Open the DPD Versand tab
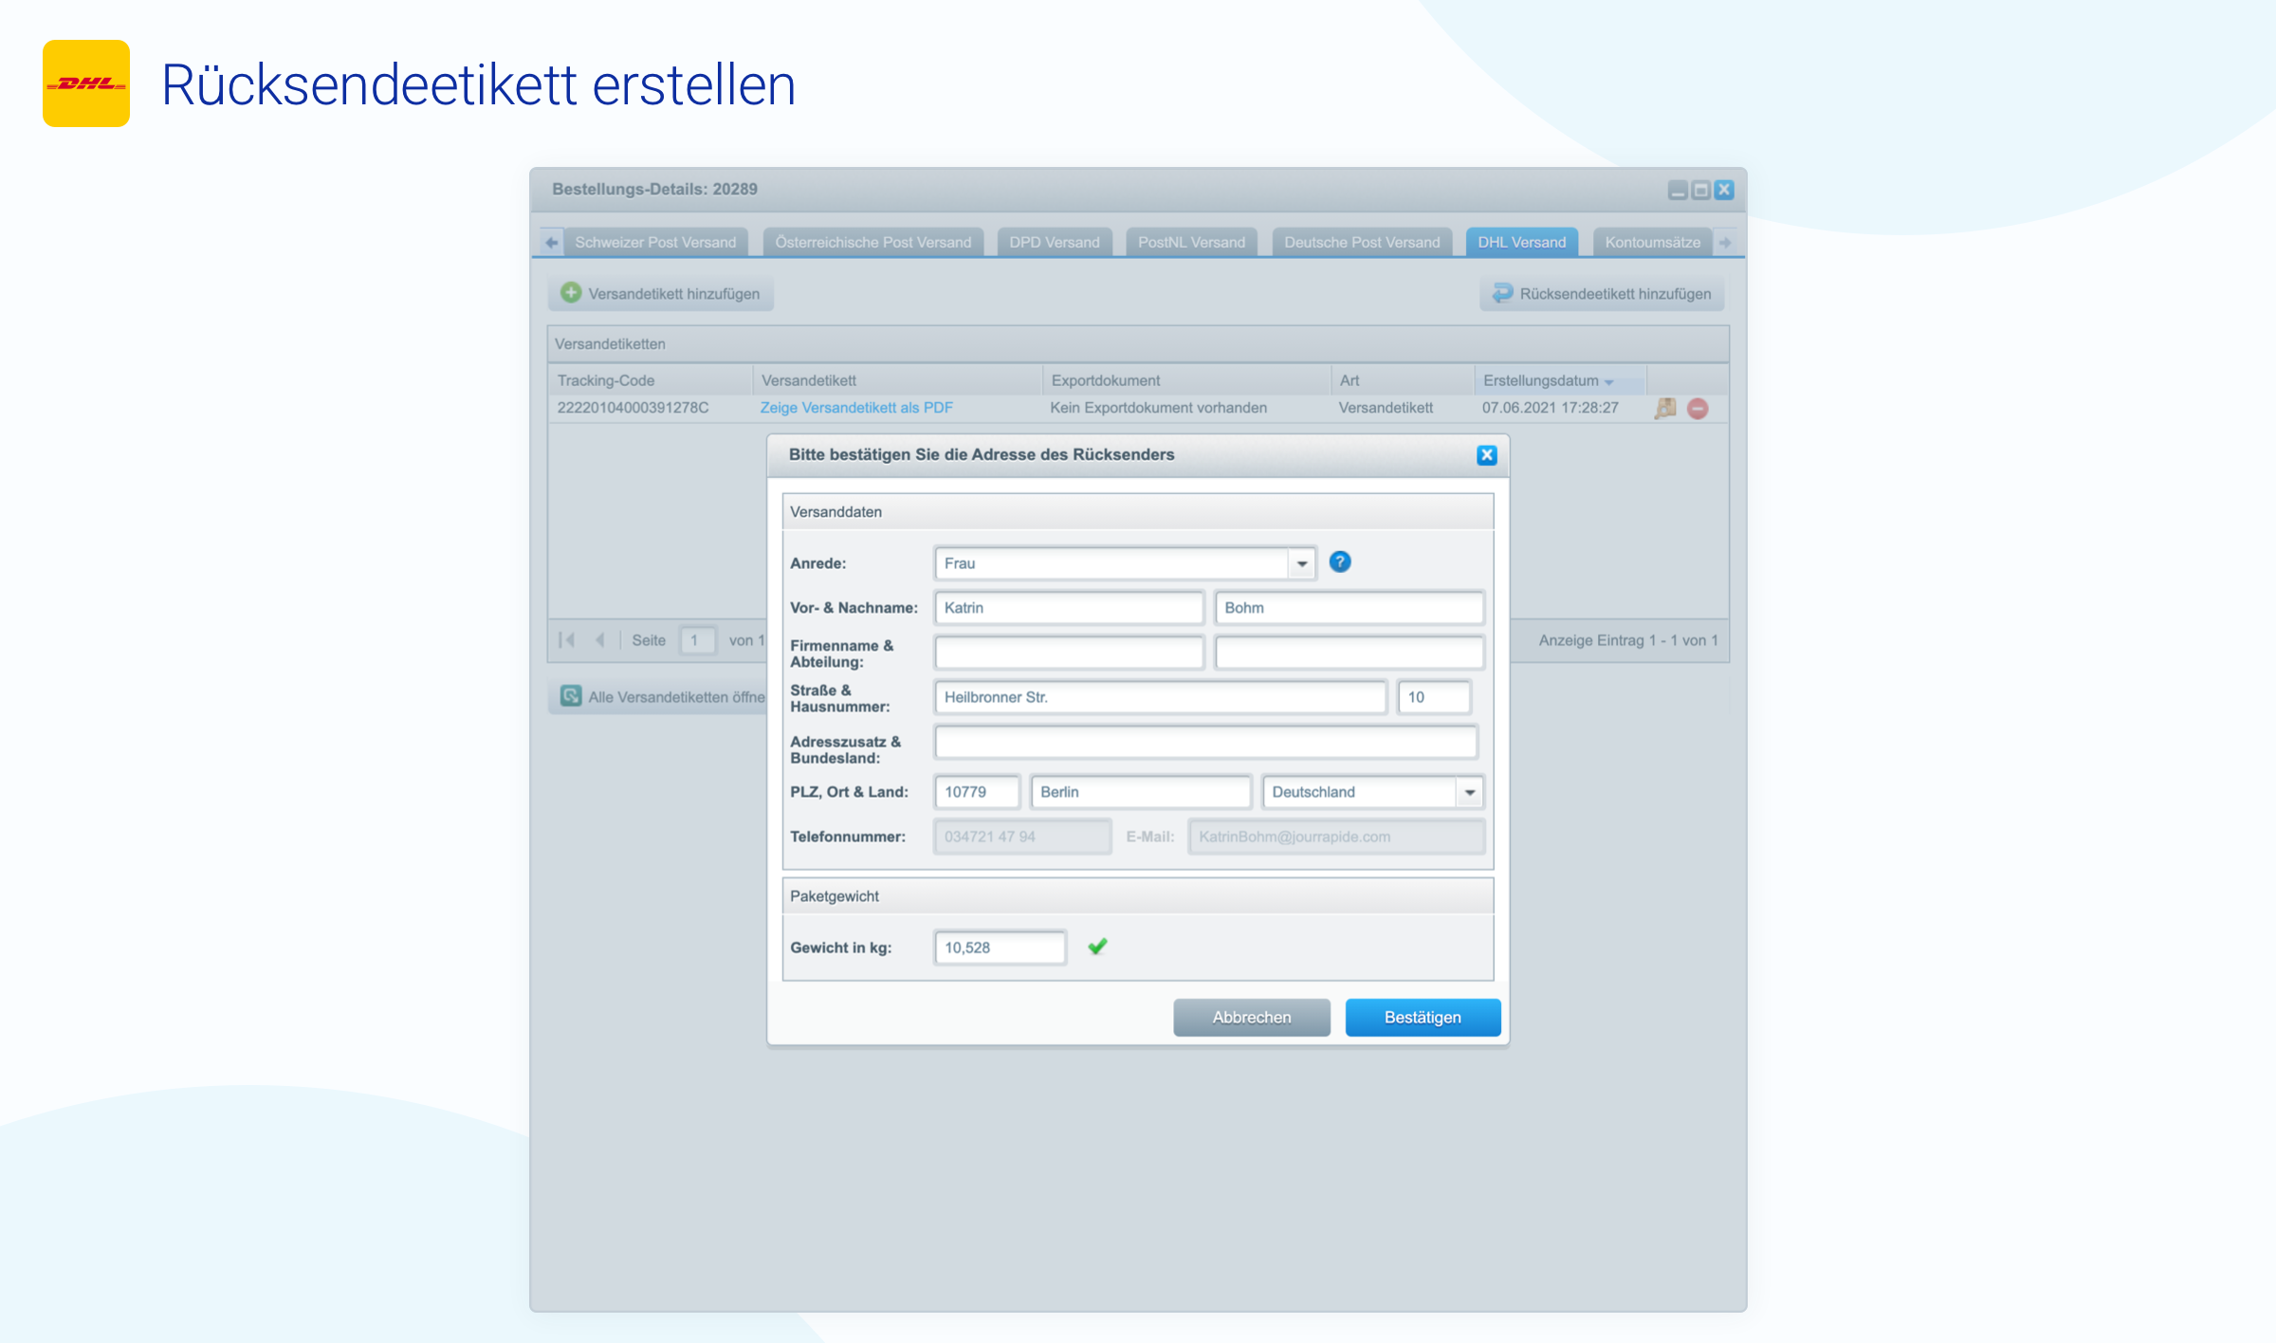 (x=1055, y=242)
